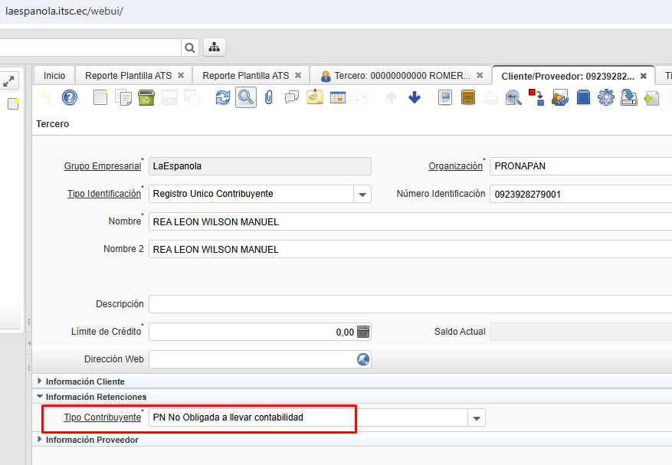672x465 pixels.
Task: Switch to the Tercero: 00000000000 ROMER tab
Action: 395,76
